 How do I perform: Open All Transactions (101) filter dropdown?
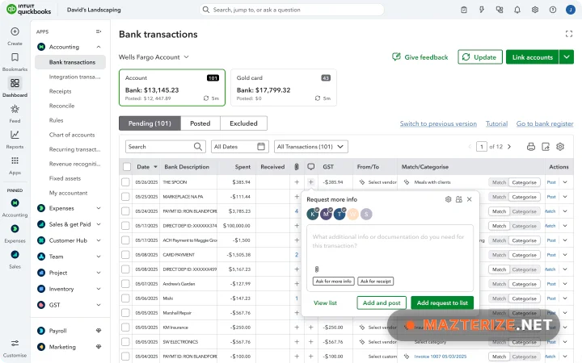pos(310,147)
